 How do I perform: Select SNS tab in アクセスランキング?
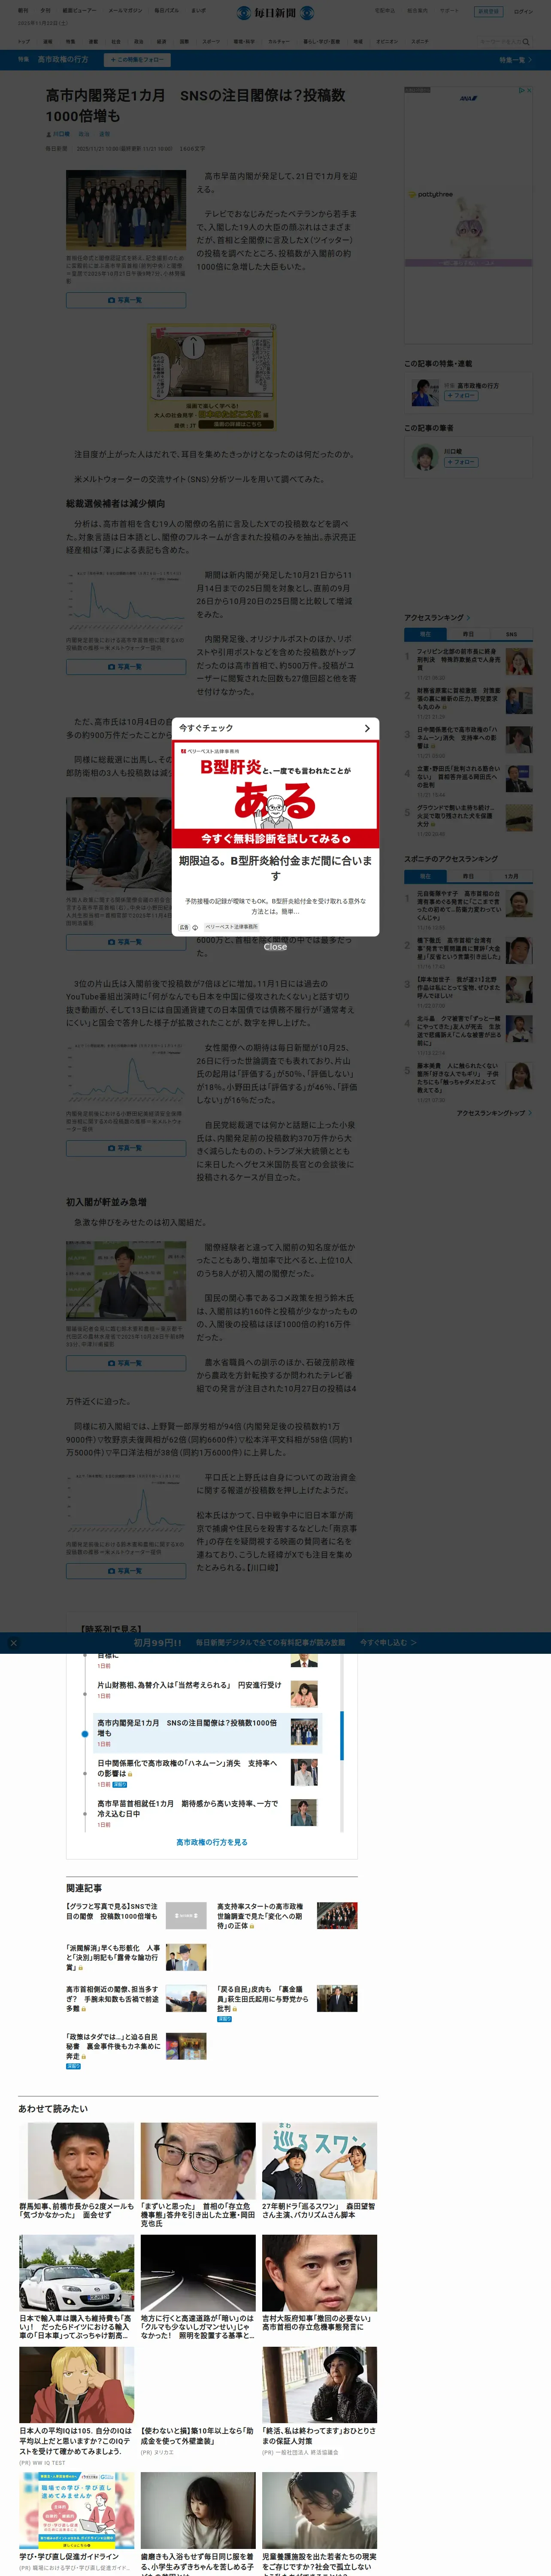[511, 634]
